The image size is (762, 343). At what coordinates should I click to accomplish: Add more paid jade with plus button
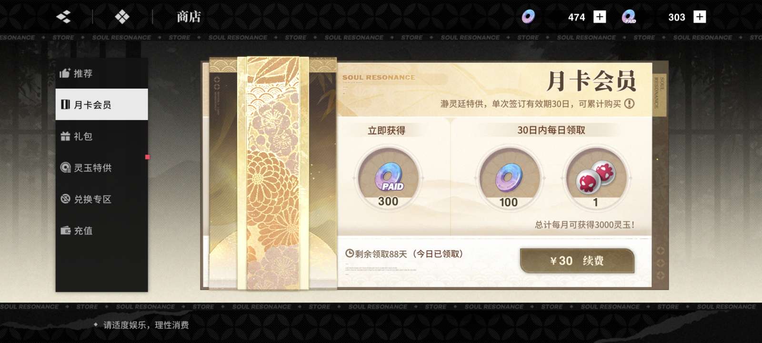(700, 17)
